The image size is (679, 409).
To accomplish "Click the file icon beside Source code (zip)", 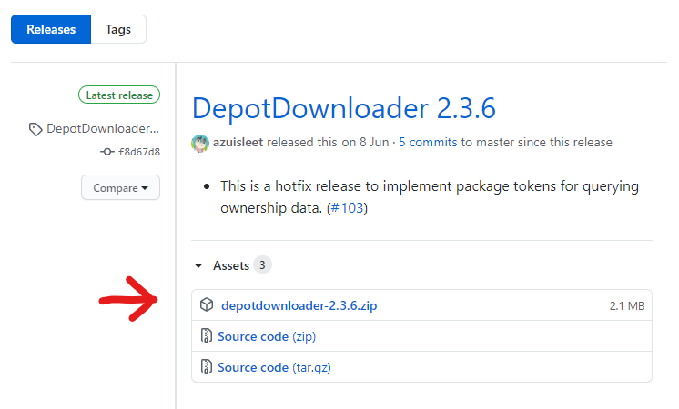I will (x=207, y=337).
